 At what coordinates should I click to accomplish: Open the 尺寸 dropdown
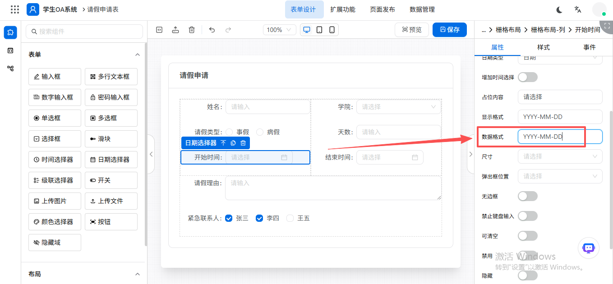tap(560, 156)
